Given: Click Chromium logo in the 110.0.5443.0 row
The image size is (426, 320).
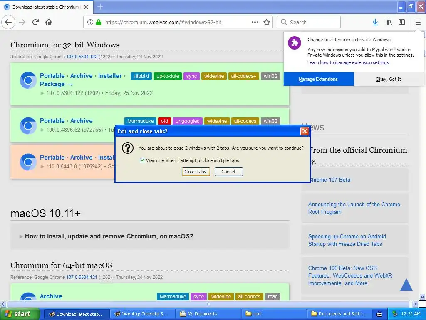Looking at the screenshot, I should coord(28,162).
